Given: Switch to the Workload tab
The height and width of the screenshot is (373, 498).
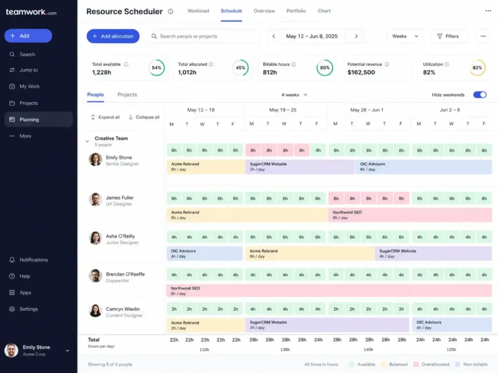Looking at the screenshot, I should 198,11.
